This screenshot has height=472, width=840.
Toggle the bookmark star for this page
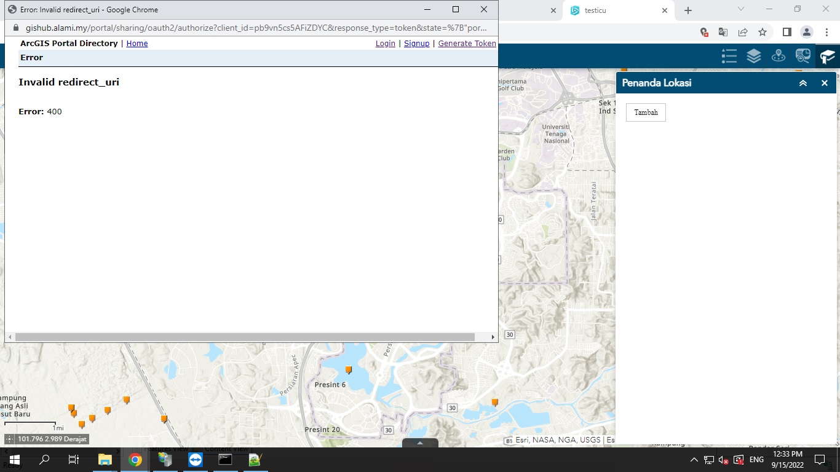763,31
